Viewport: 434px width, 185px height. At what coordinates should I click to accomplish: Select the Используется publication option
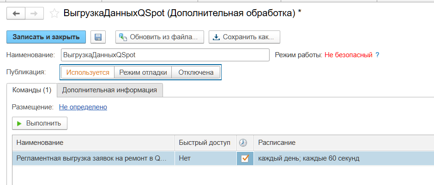tap(88, 72)
